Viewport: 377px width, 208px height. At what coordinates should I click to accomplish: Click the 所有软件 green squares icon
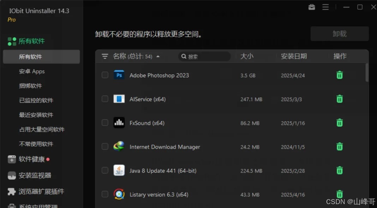(12, 41)
